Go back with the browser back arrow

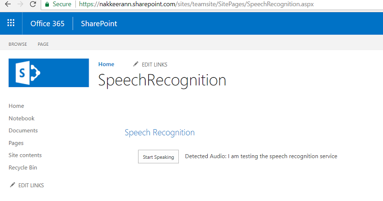[x=8, y=4]
